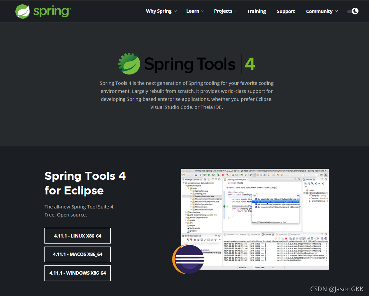Image resolution: width=369 pixels, height=296 pixels.
Task: Open the Support page
Action: pos(286,11)
